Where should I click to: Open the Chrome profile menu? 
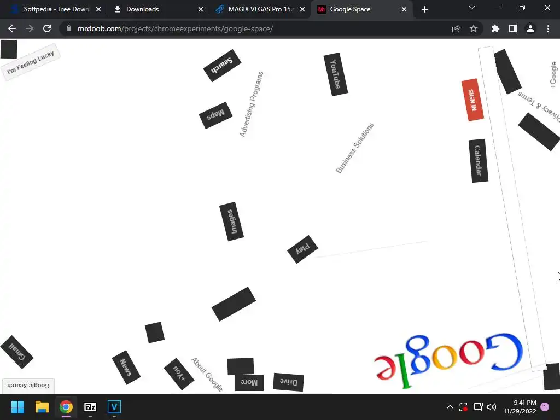point(530,28)
